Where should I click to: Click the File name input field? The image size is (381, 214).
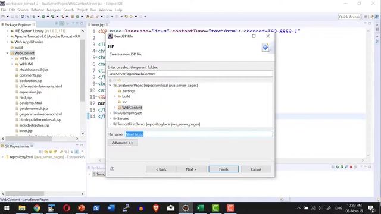click(x=198, y=134)
